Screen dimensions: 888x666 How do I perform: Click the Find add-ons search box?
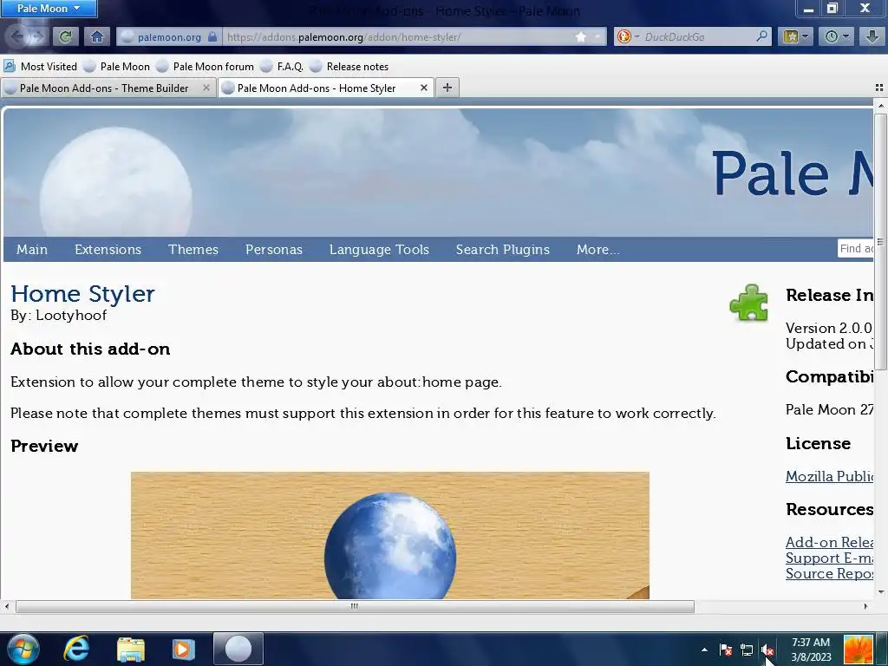coord(855,248)
